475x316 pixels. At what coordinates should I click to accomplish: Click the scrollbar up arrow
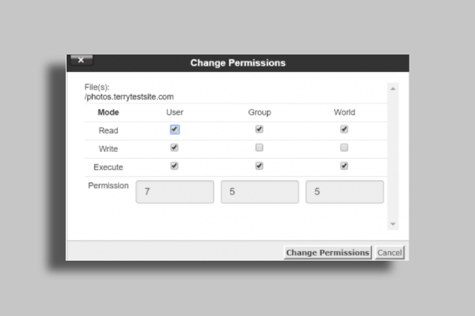[393, 88]
